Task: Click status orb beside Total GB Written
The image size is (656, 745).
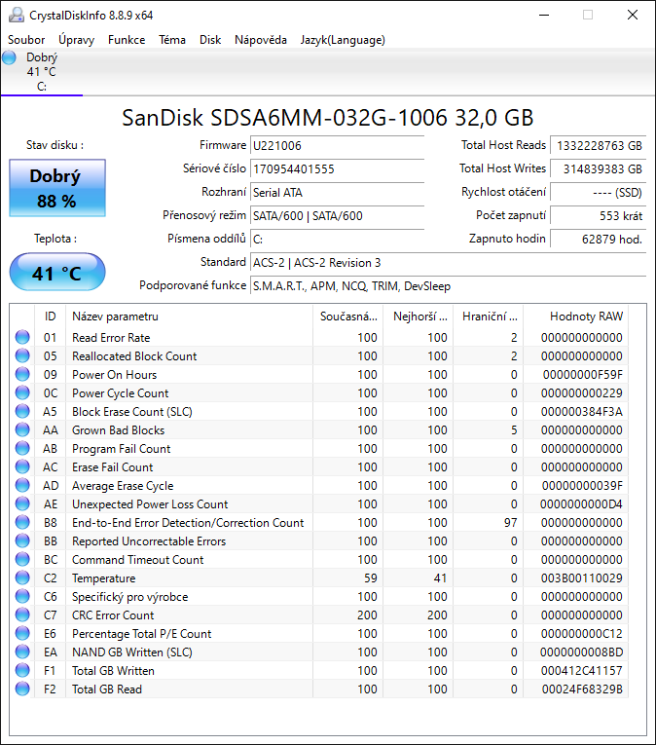Action: point(22,671)
